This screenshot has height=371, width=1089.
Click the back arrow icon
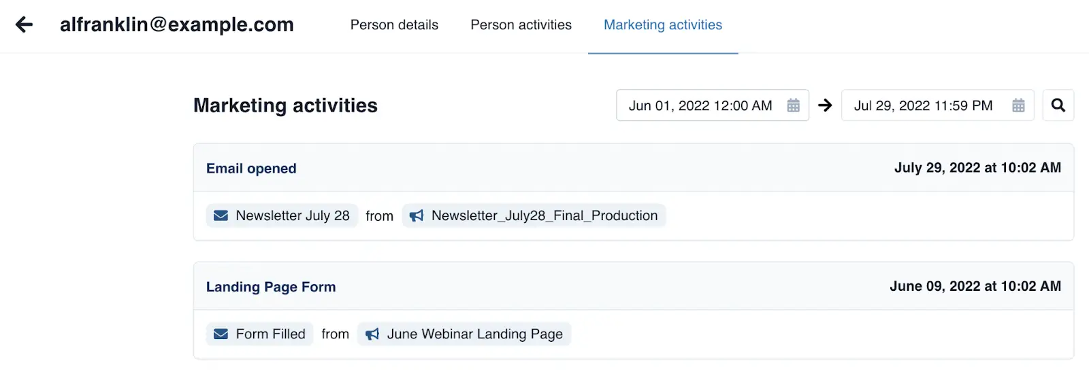(x=25, y=25)
